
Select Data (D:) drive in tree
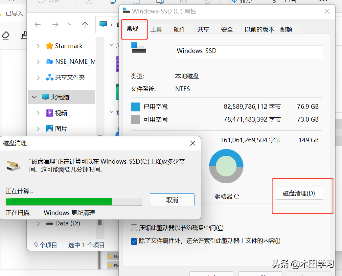point(68,223)
